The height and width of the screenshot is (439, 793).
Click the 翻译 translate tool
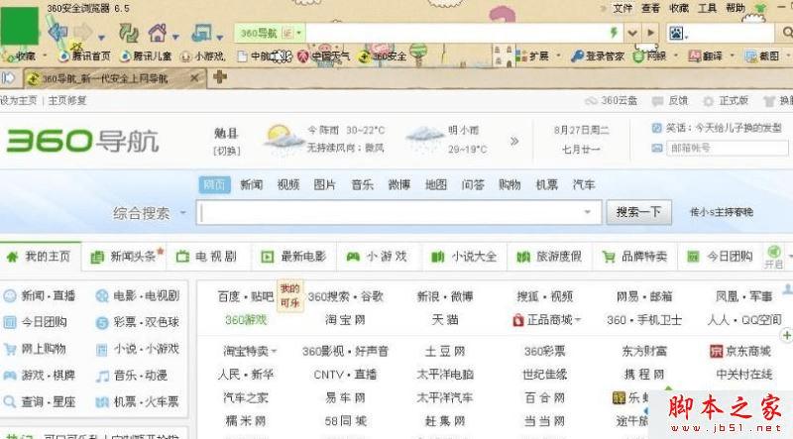pos(706,56)
